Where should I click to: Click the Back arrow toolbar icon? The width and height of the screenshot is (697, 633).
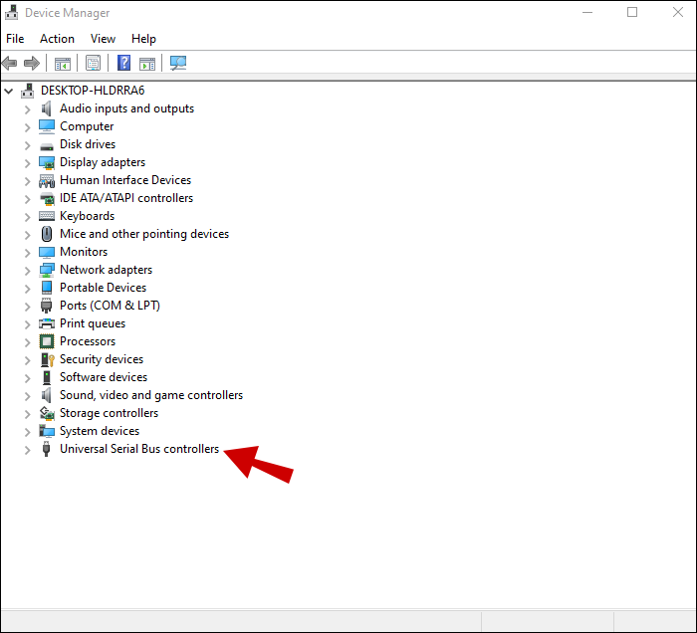pos(9,63)
